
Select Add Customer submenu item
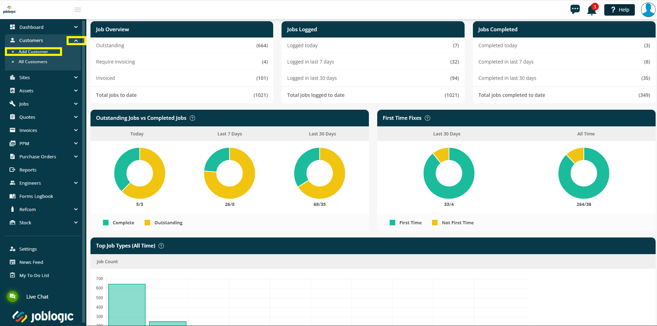pos(33,52)
